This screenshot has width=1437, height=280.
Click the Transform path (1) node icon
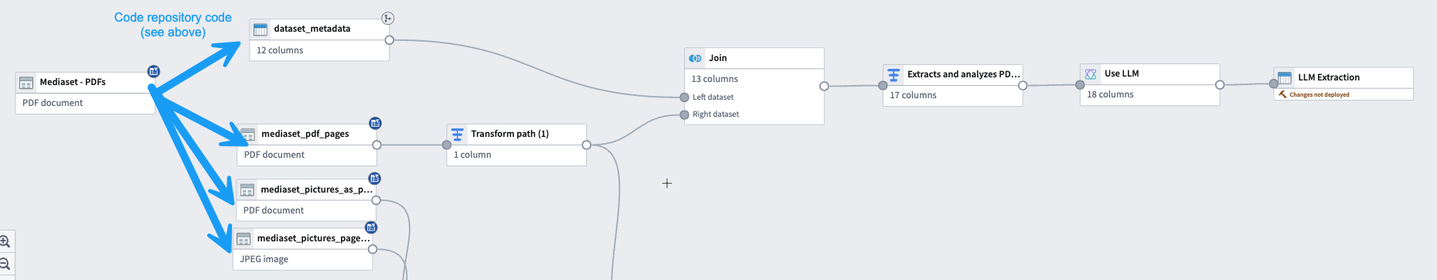pyautogui.click(x=458, y=134)
